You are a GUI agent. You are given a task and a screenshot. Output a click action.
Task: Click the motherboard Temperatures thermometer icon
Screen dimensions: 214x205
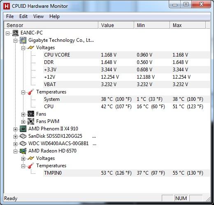(x=31, y=92)
